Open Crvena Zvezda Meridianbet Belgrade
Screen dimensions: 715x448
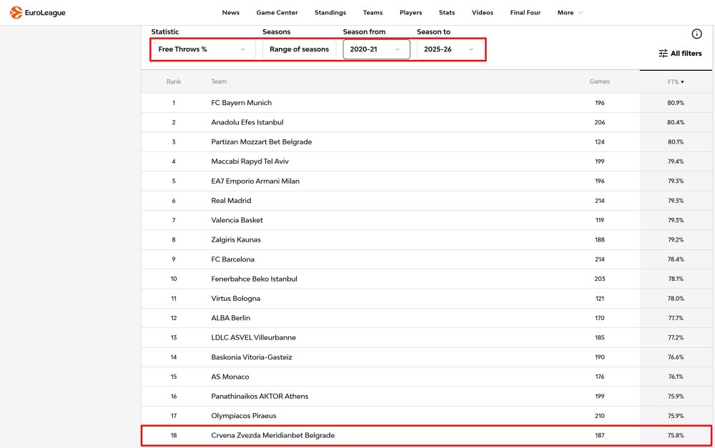(272, 436)
